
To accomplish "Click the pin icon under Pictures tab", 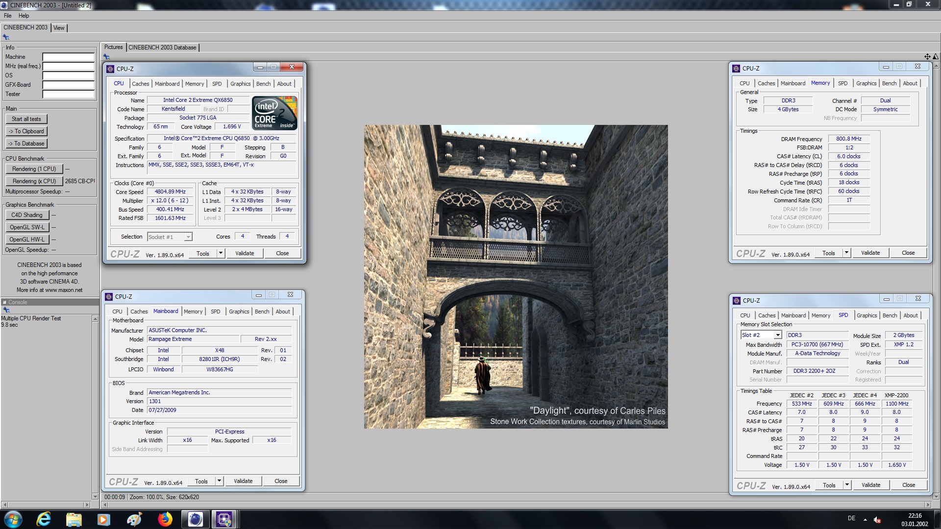I will [x=106, y=57].
